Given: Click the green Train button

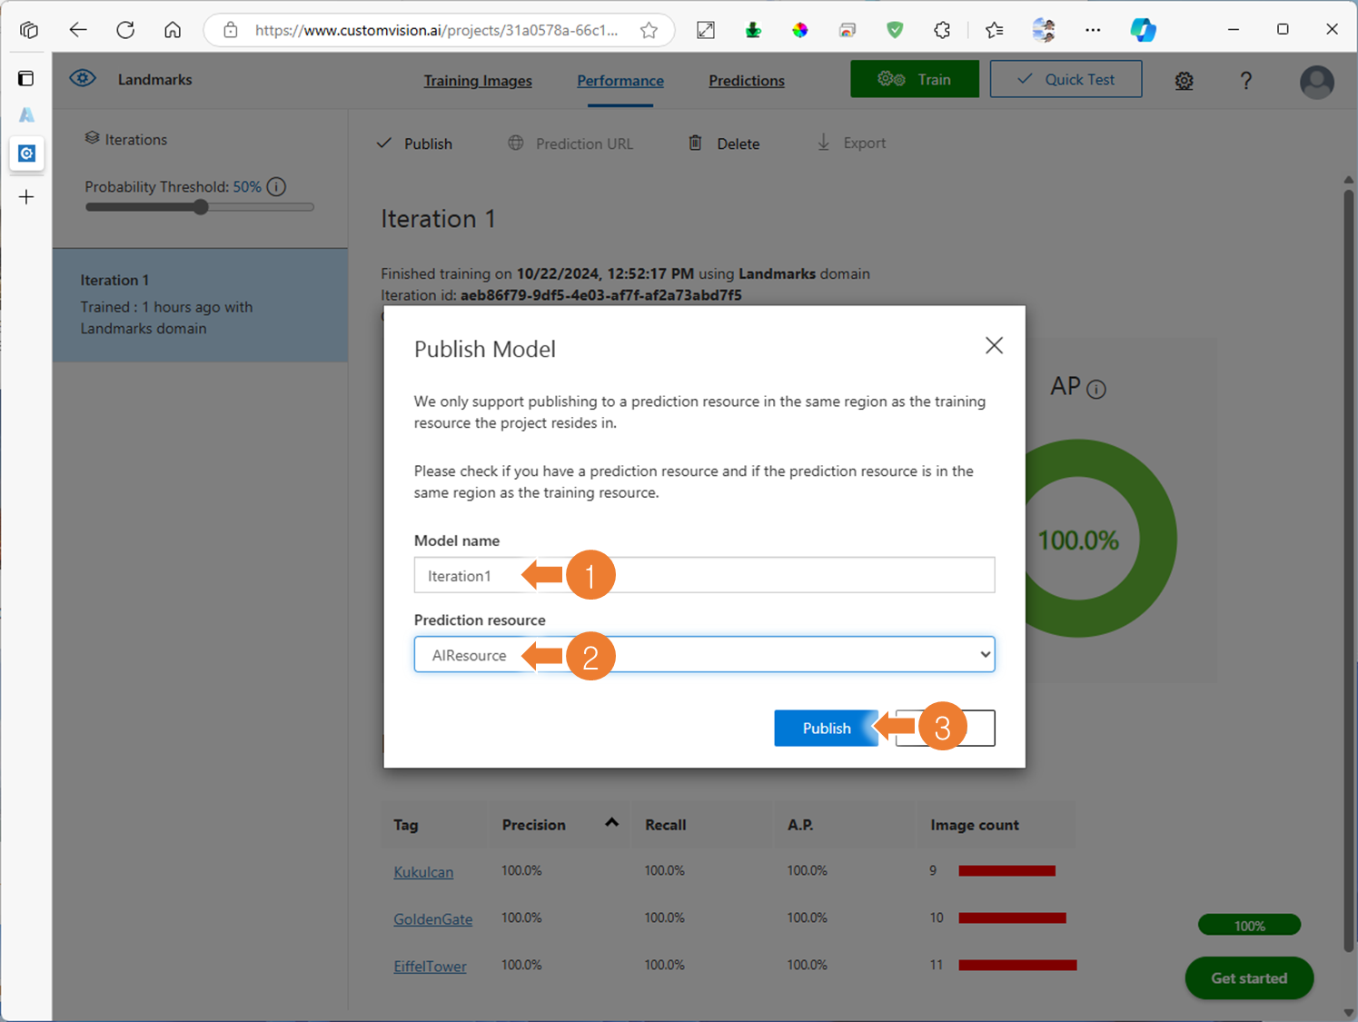Looking at the screenshot, I should pos(915,79).
